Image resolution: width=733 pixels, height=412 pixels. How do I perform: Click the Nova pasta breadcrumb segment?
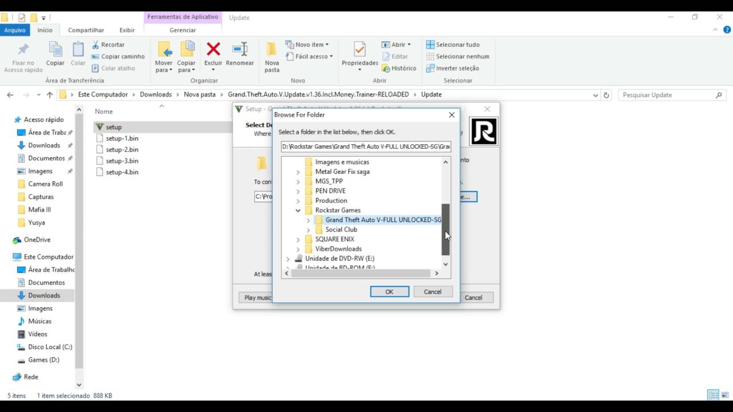[199, 94]
